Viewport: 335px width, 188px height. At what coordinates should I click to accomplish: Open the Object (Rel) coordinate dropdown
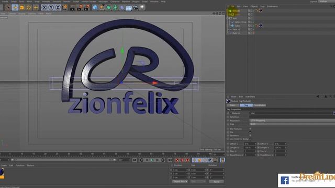(x=180, y=182)
